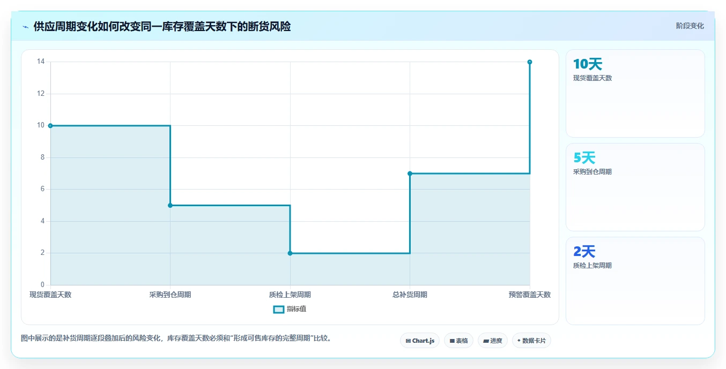Click the 进度 pill button
Image resolution: width=726 pixels, height=369 pixels.
pyautogui.click(x=493, y=341)
